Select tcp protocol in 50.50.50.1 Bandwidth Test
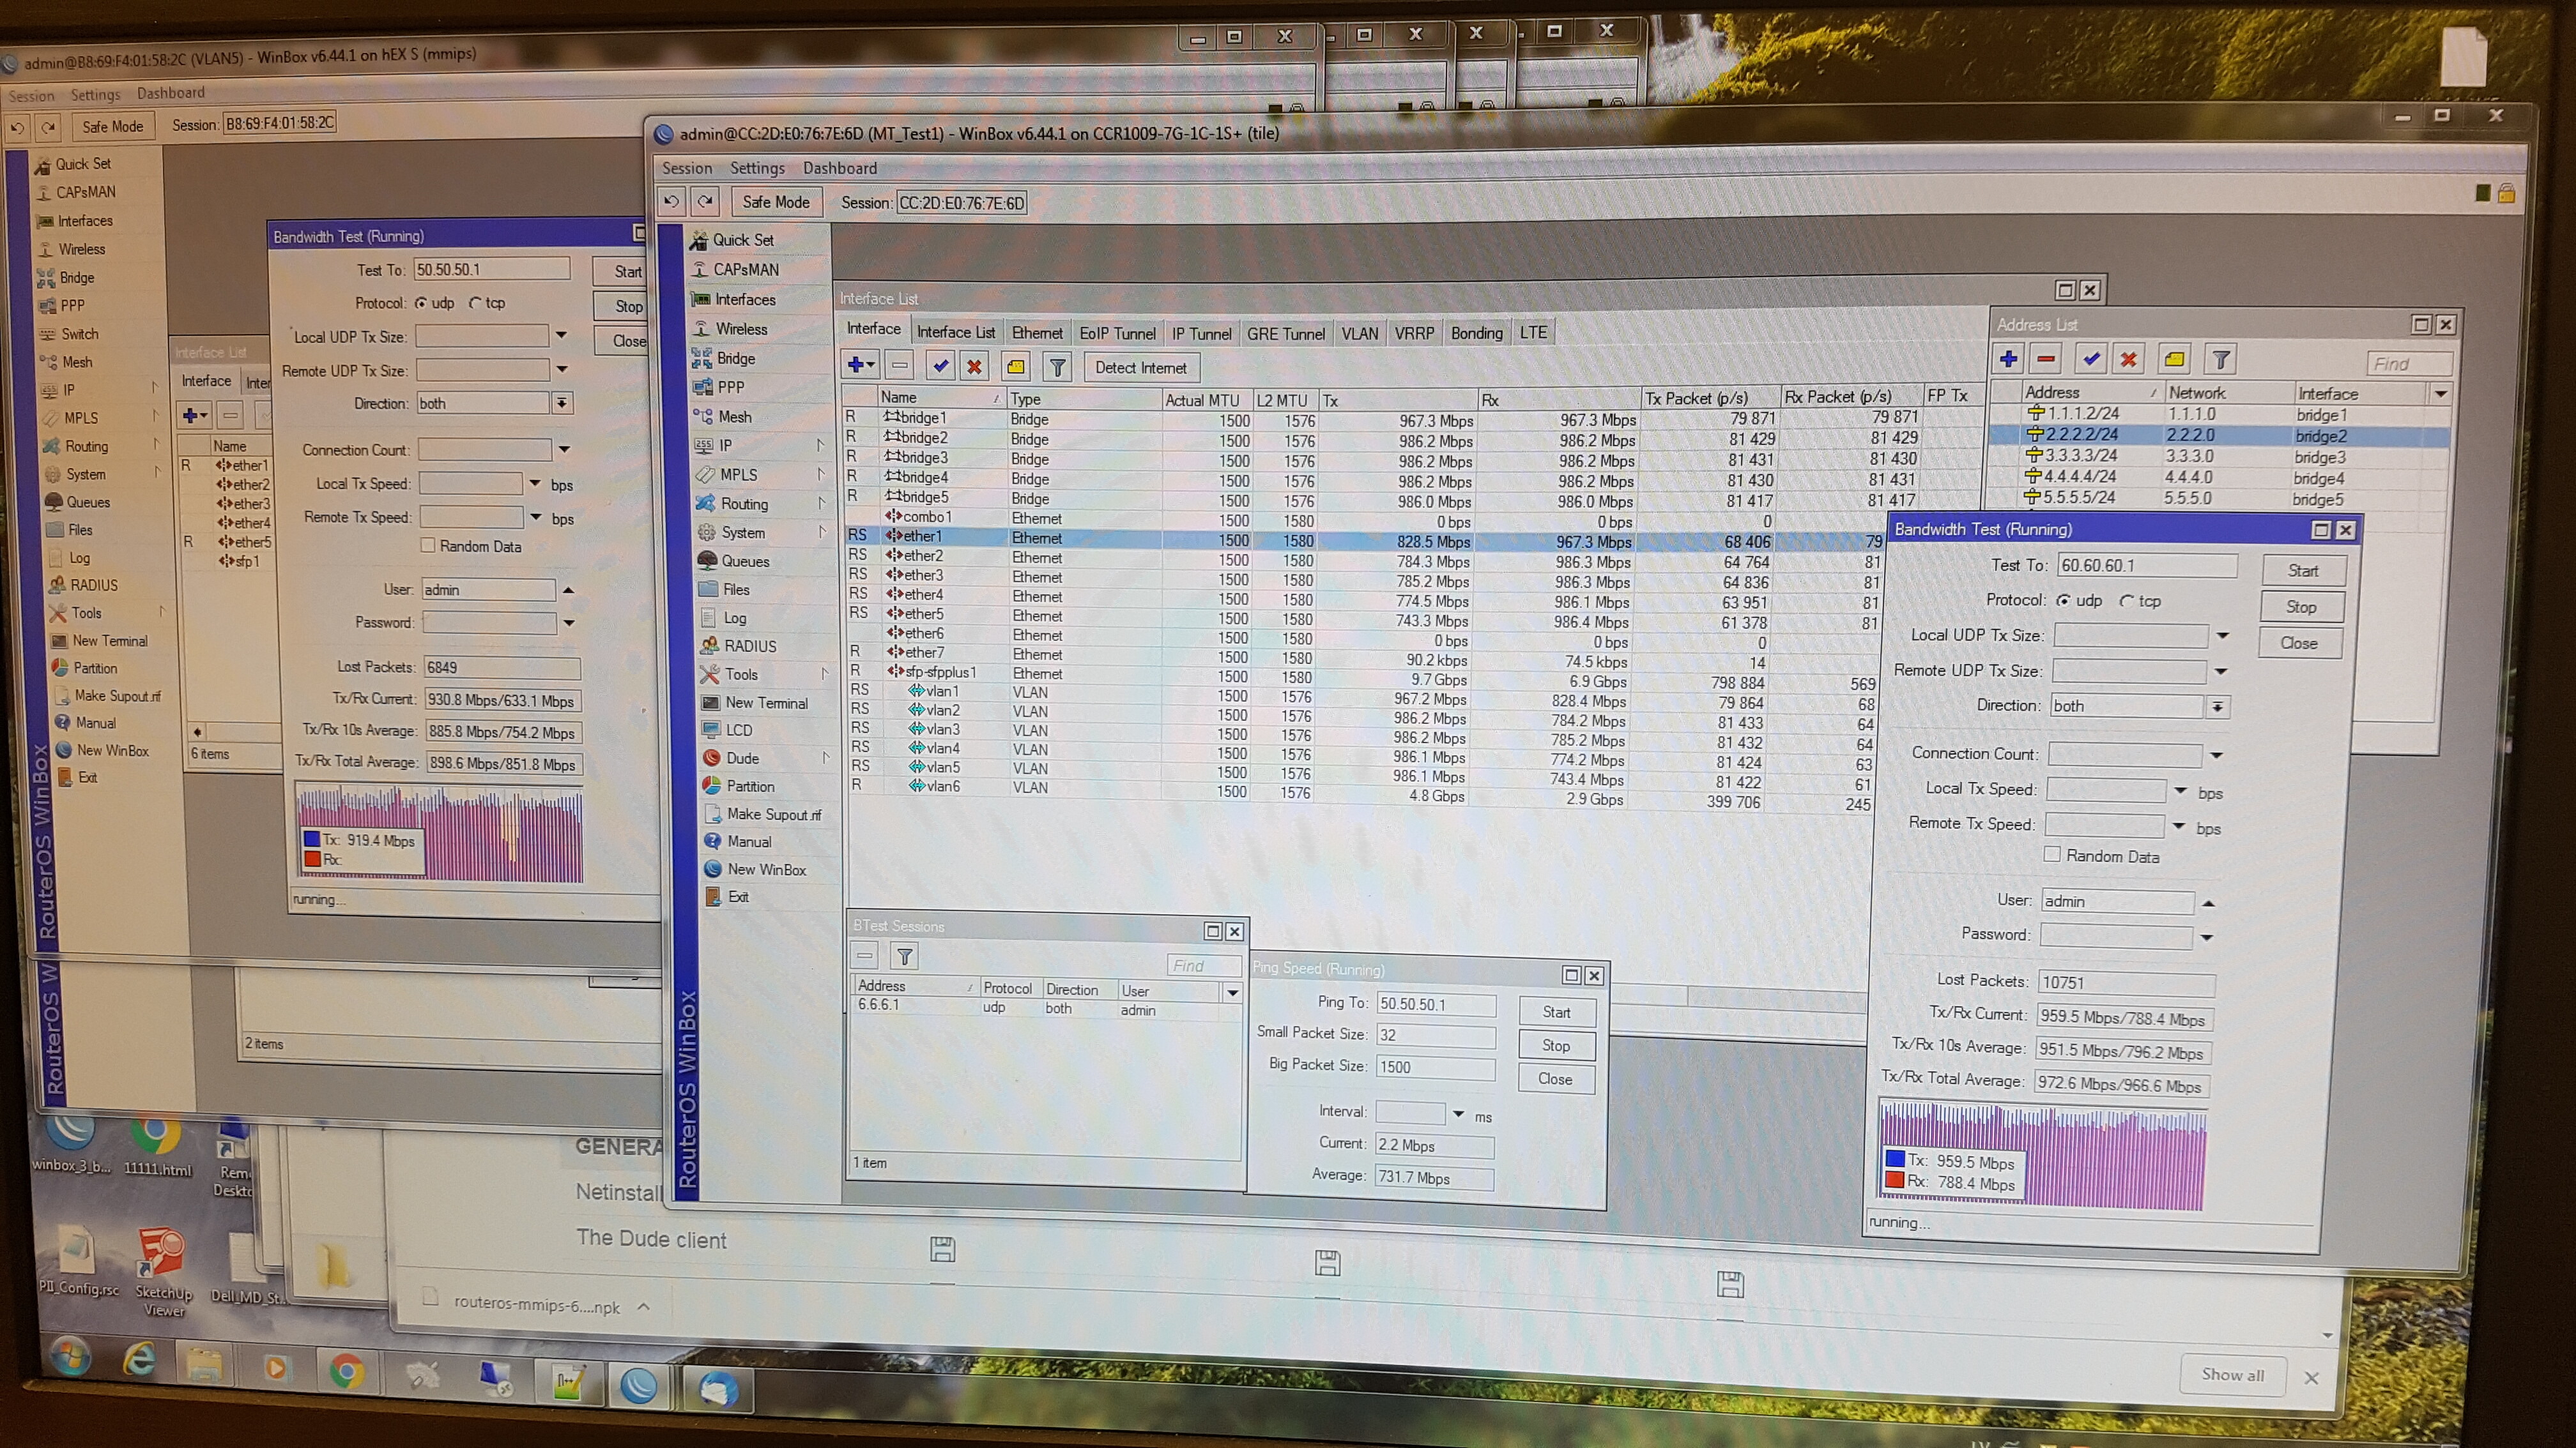 pyautogui.click(x=475, y=303)
